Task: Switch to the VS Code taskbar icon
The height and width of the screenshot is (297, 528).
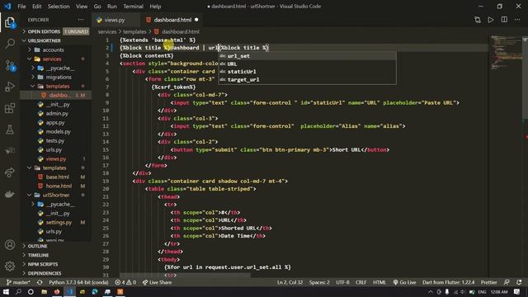Action: tap(69, 291)
